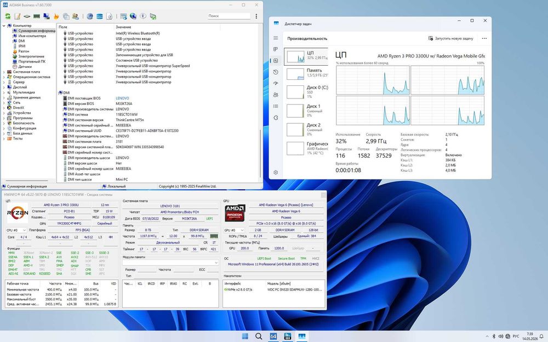Open the CPU #0 dropdown in HWiNFO
Screen dimensions: 548x342
16,230
